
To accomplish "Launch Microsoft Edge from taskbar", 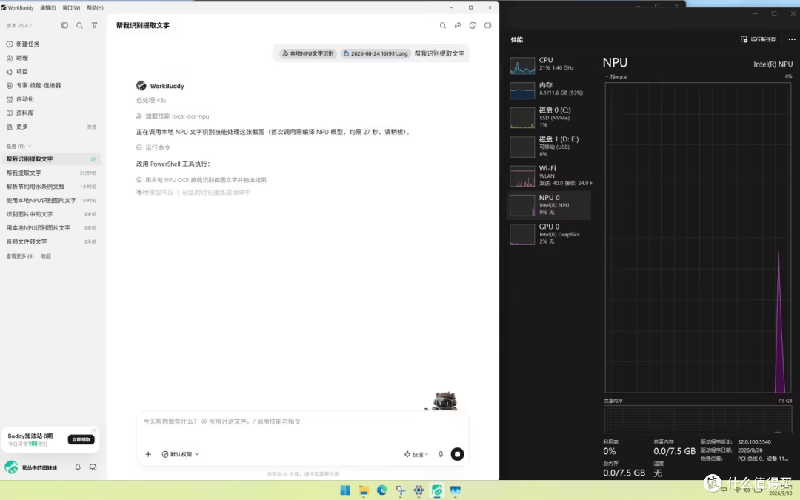I will tap(382, 490).
